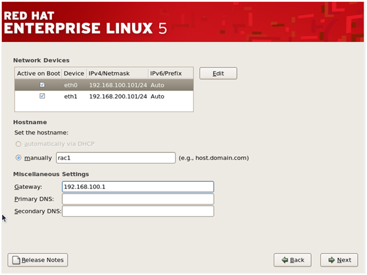The image size is (367, 275).
Task: Select the eth1 device name
Action: pos(70,96)
